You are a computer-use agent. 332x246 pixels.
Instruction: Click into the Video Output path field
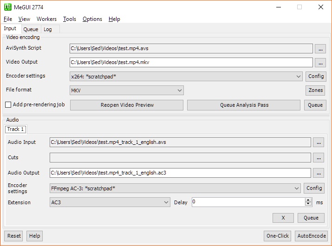pyautogui.click(x=191, y=62)
